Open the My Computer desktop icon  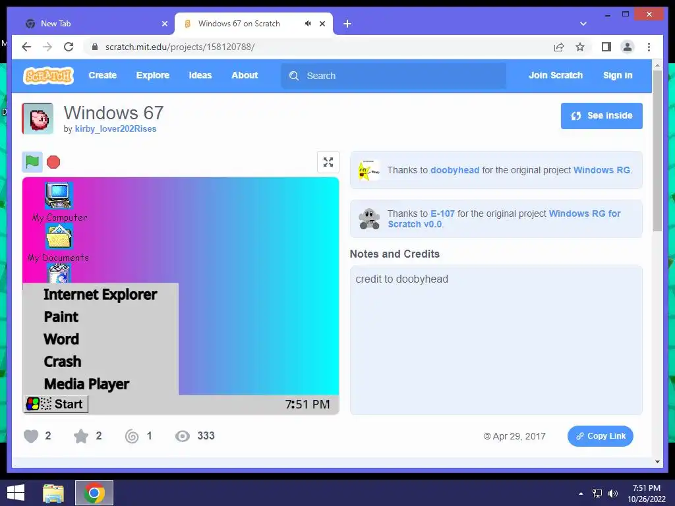[59, 196]
